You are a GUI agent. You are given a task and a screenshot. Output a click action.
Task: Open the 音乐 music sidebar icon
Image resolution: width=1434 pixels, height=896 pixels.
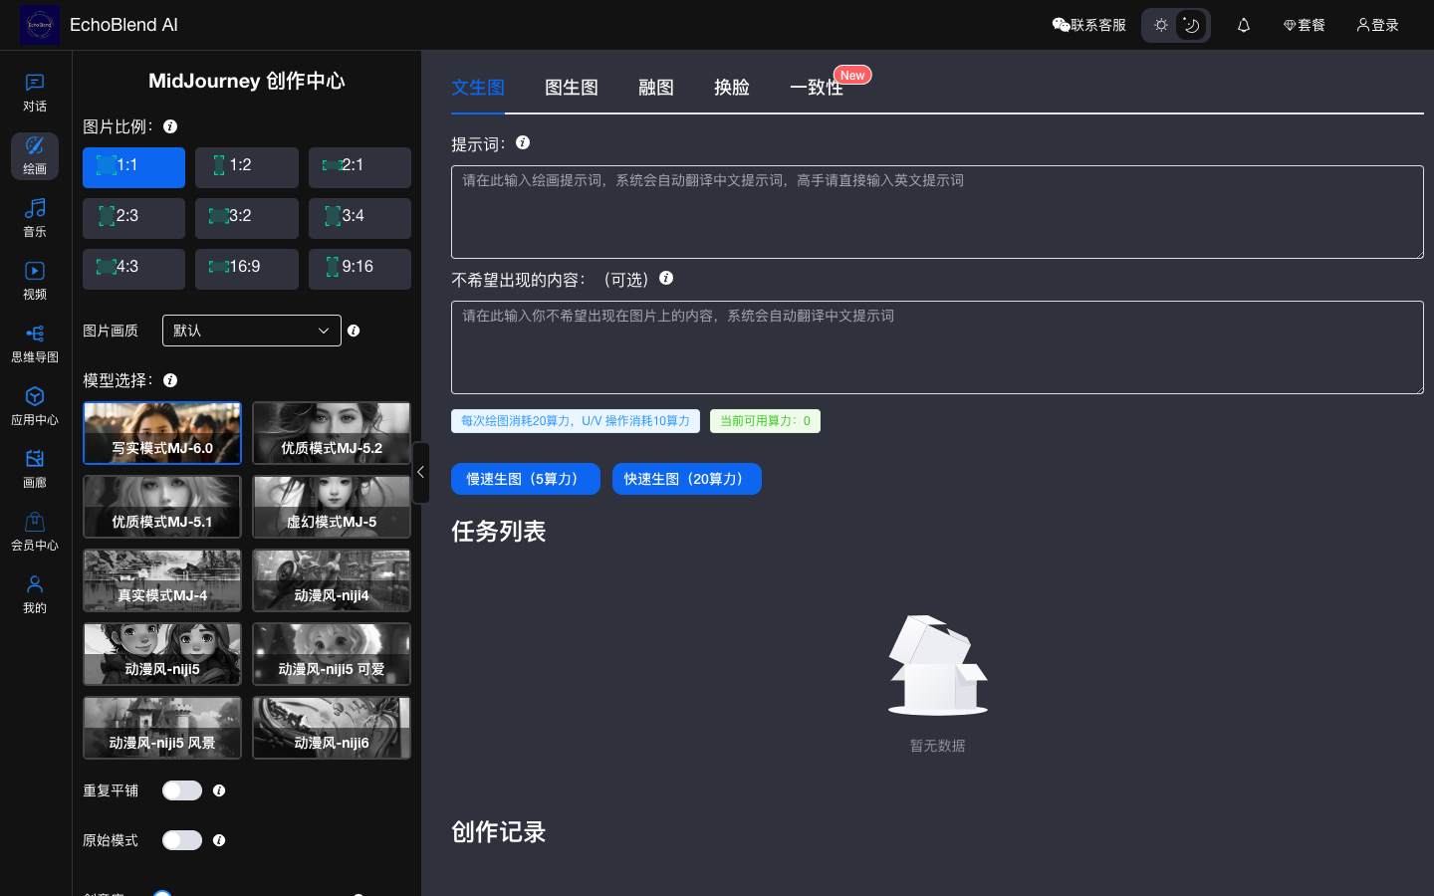(x=35, y=218)
